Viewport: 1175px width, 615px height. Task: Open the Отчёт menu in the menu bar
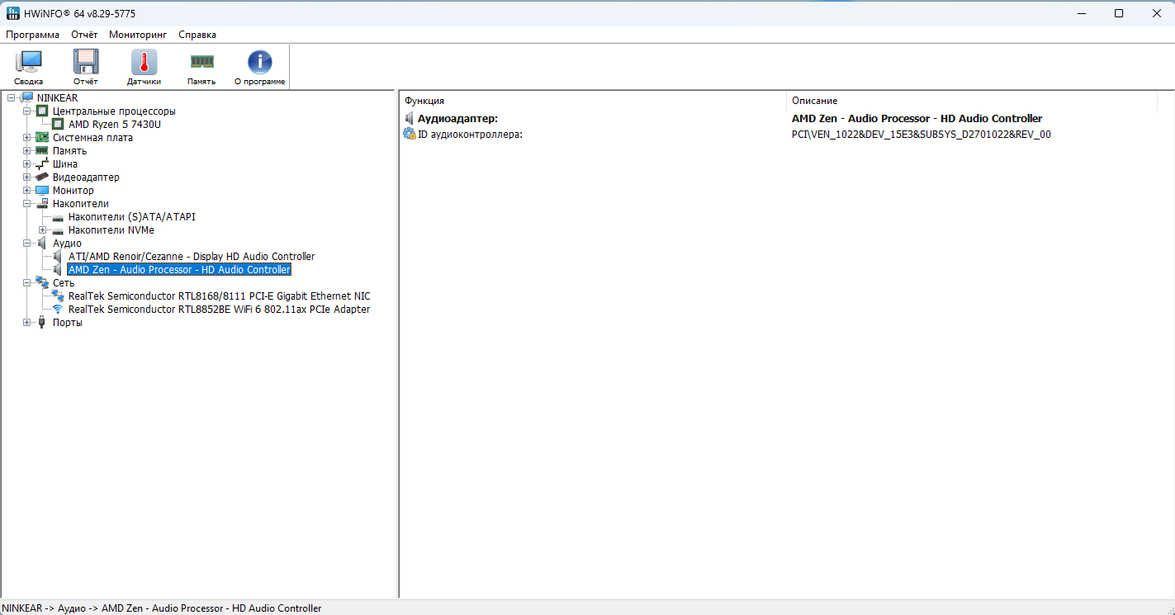84,35
